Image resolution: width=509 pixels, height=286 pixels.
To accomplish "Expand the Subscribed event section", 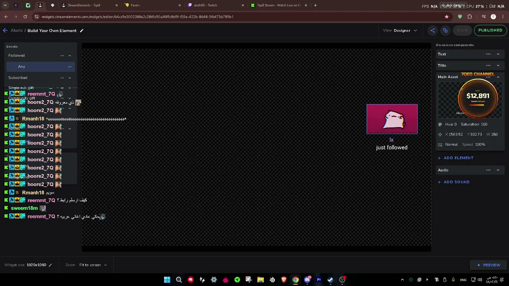I will point(70,78).
